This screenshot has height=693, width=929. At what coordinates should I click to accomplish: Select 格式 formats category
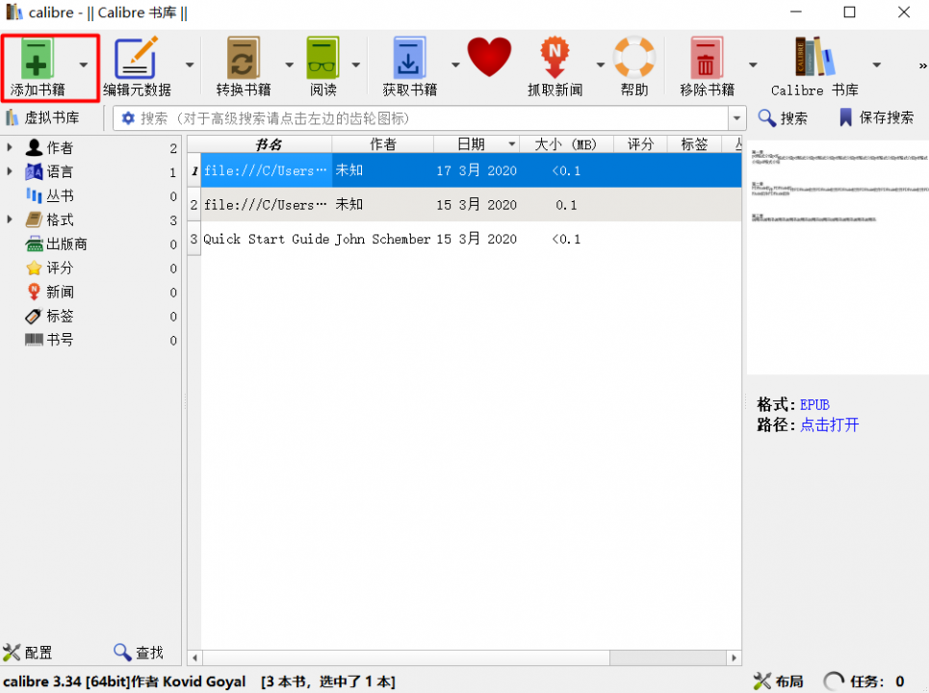[x=60, y=219]
